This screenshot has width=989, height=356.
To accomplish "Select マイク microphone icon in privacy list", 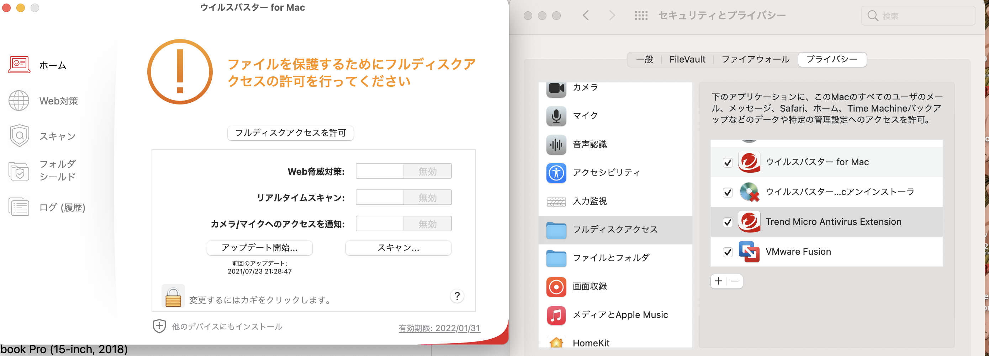I will pos(556,116).
